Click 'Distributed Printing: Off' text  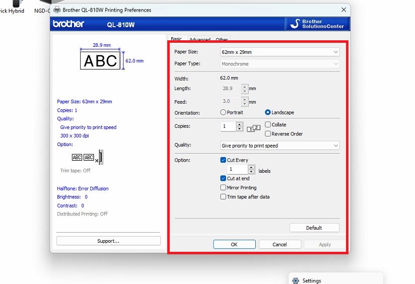(x=82, y=214)
